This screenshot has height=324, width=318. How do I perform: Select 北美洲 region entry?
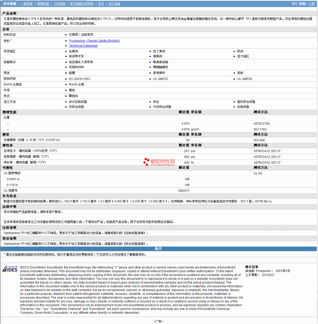coord(74,51)
